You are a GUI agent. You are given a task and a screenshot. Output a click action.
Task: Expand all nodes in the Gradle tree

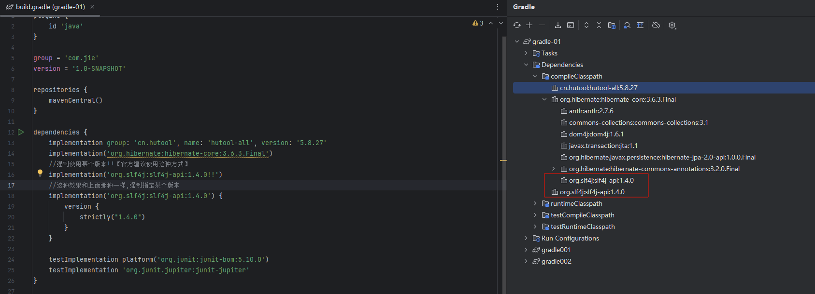(586, 25)
